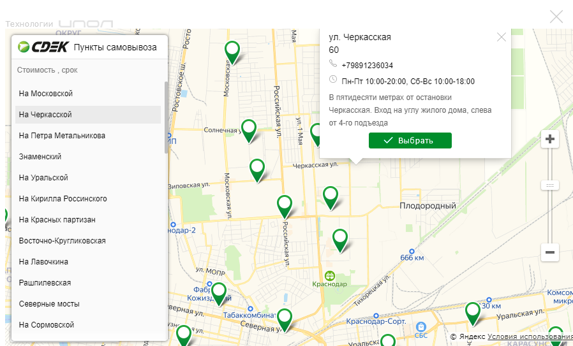Click the zoom in plus button
The width and height of the screenshot is (573, 346).
click(549, 139)
